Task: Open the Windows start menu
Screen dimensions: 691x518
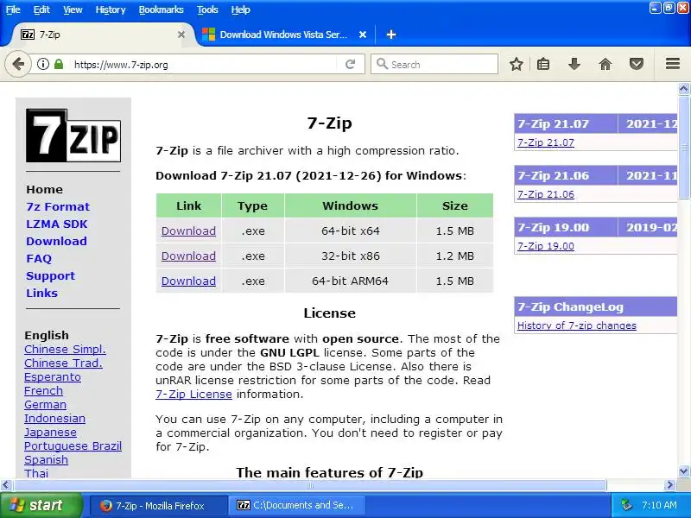Action: tap(41, 505)
